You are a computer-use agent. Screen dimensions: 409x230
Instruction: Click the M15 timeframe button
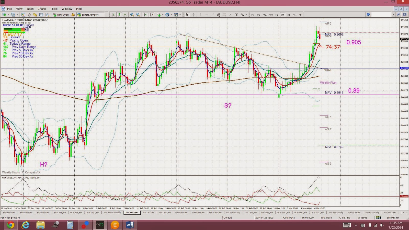(265, 15)
